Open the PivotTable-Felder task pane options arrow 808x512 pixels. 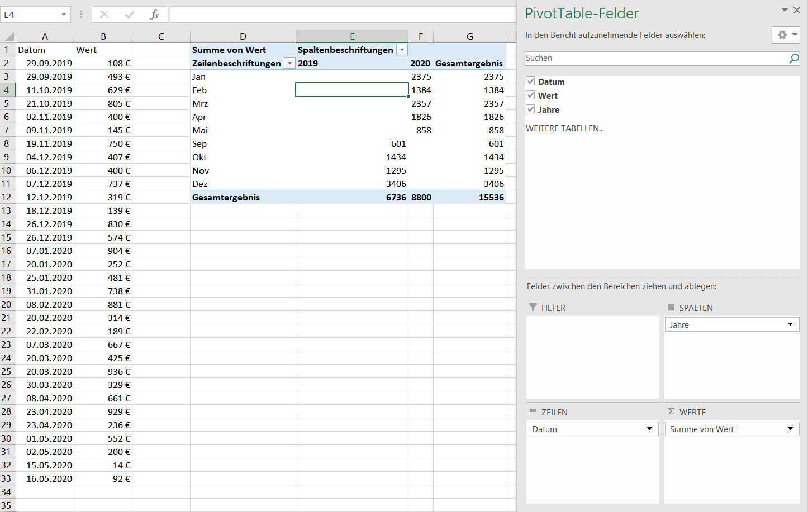[x=785, y=10]
